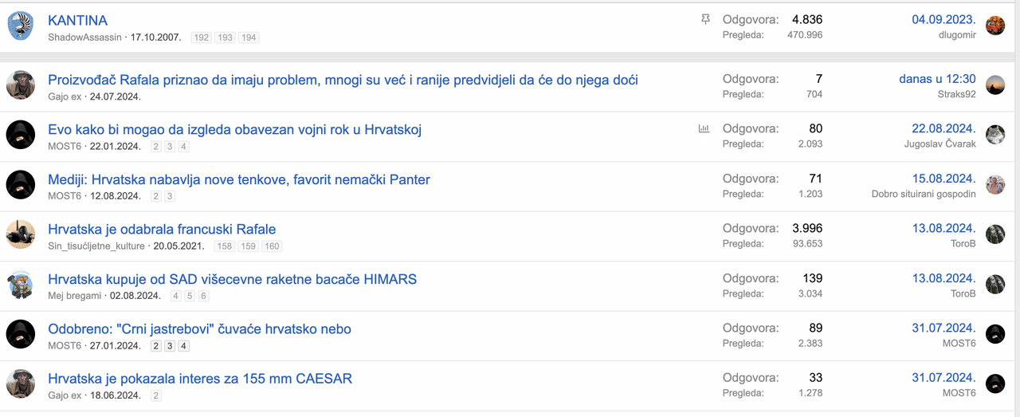This screenshot has height=417, width=1020.
Task: Open page 2 of the CAESAR thread
Action: pyautogui.click(x=156, y=395)
